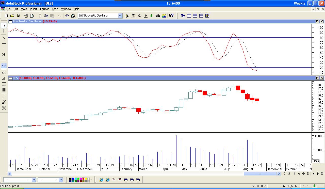Open the Expert Advisor icon

(x=133, y=15)
